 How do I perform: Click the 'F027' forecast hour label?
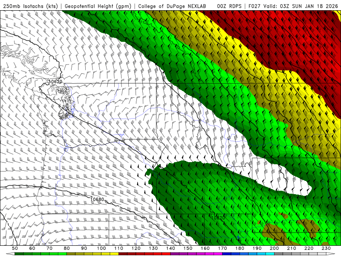254,6
